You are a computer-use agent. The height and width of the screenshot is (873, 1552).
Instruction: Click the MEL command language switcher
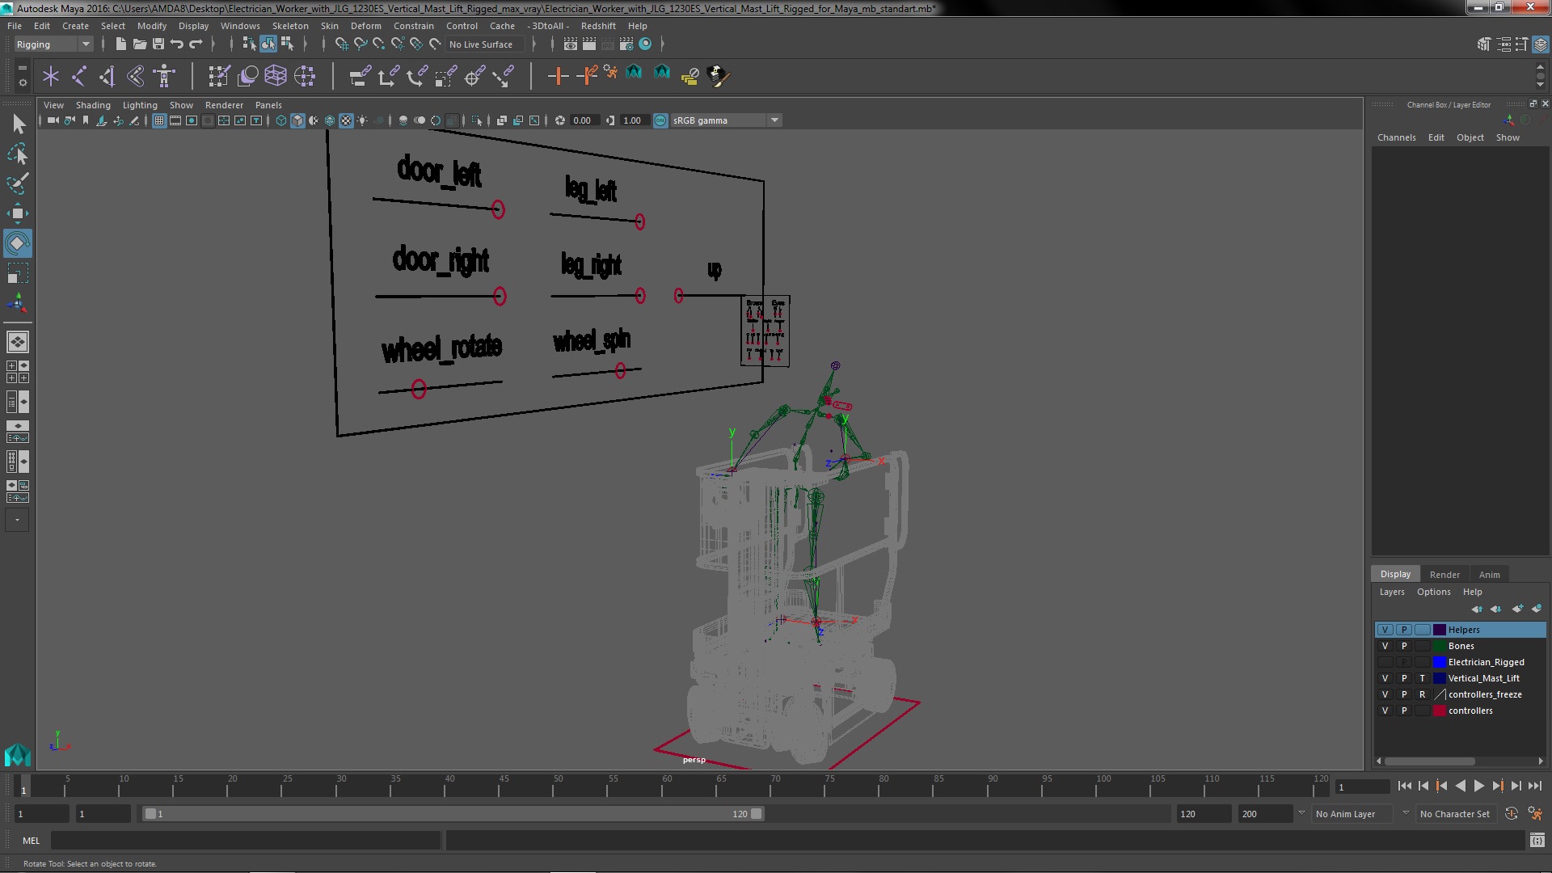(x=31, y=841)
